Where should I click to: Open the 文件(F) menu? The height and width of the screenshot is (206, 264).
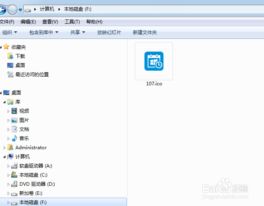point(7,22)
